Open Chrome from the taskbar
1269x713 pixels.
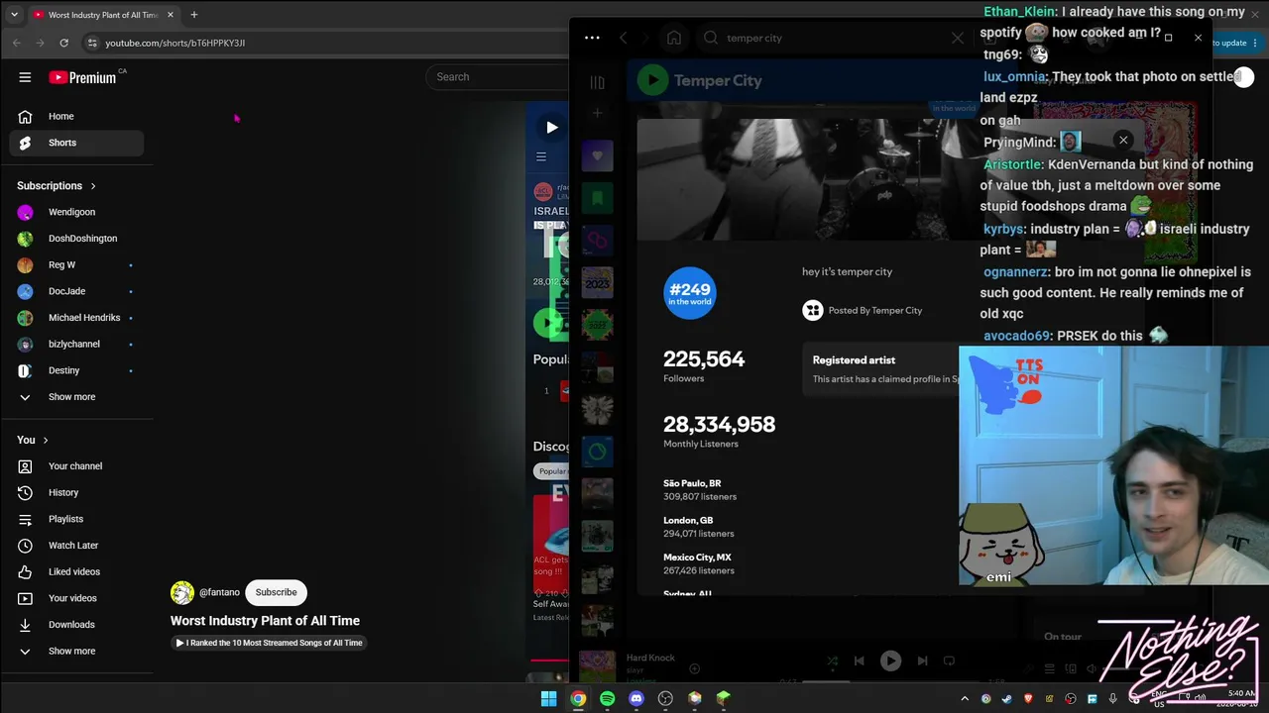pyautogui.click(x=578, y=698)
